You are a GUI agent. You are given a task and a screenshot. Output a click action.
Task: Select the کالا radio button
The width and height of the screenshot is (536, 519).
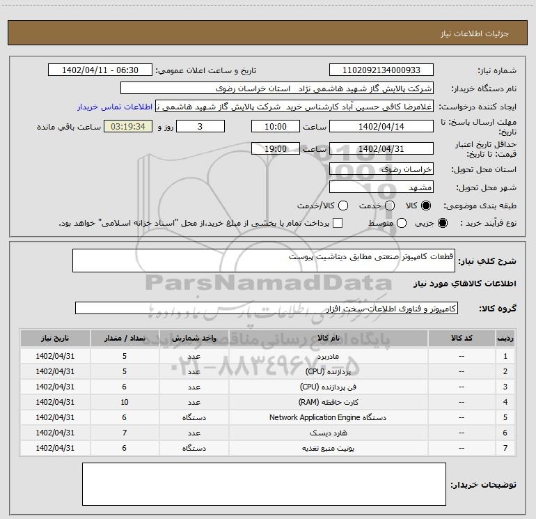point(426,206)
